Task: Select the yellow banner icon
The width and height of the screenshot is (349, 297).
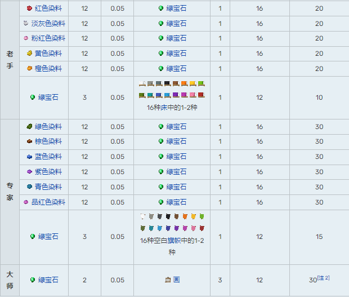Action: (x=193, y=216)
